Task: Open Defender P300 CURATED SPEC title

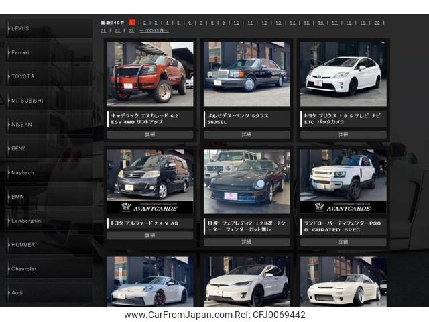Action: tap(343, 227)
